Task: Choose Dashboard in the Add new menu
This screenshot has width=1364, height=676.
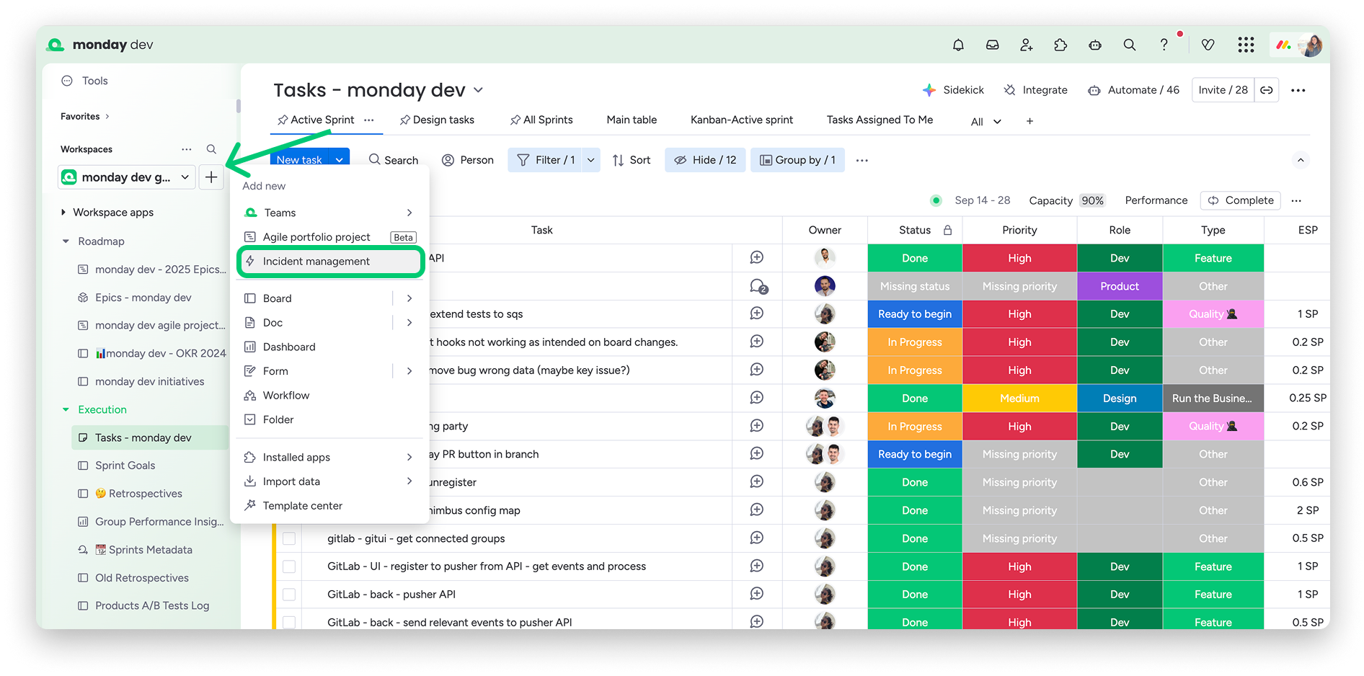Action: tap(331, 347)
